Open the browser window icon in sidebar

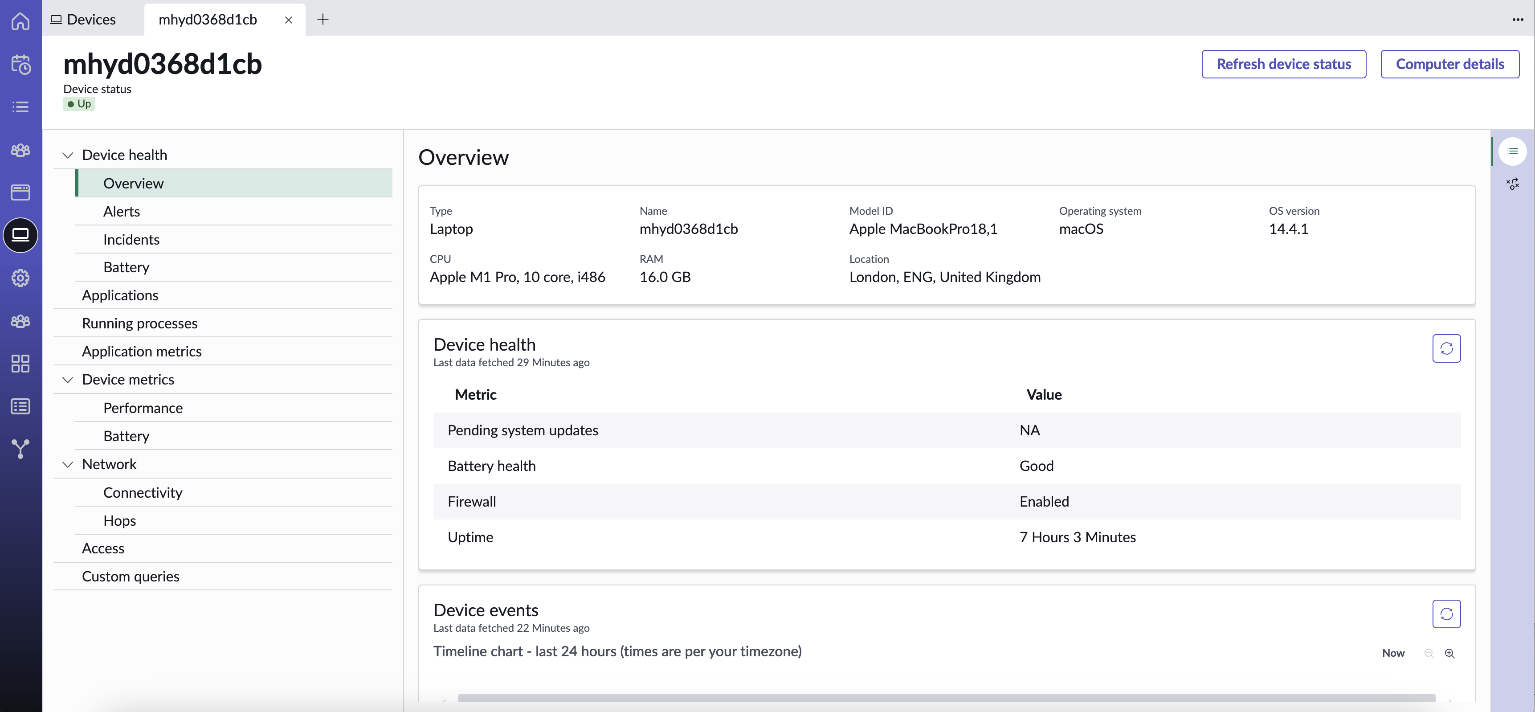(20, 192)
